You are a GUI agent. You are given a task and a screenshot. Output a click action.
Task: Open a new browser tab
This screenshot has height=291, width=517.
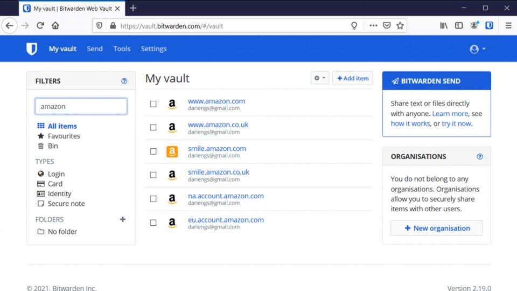point(133,8)
